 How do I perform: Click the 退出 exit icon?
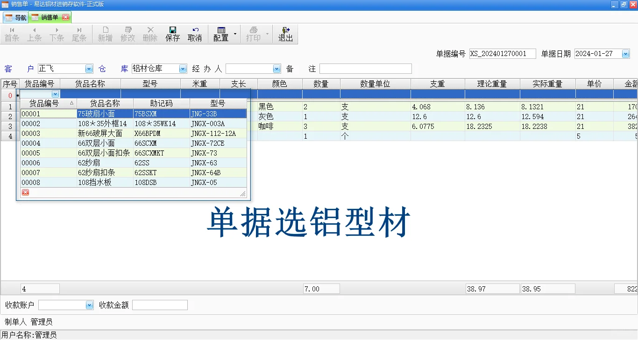tap(285, 33)
